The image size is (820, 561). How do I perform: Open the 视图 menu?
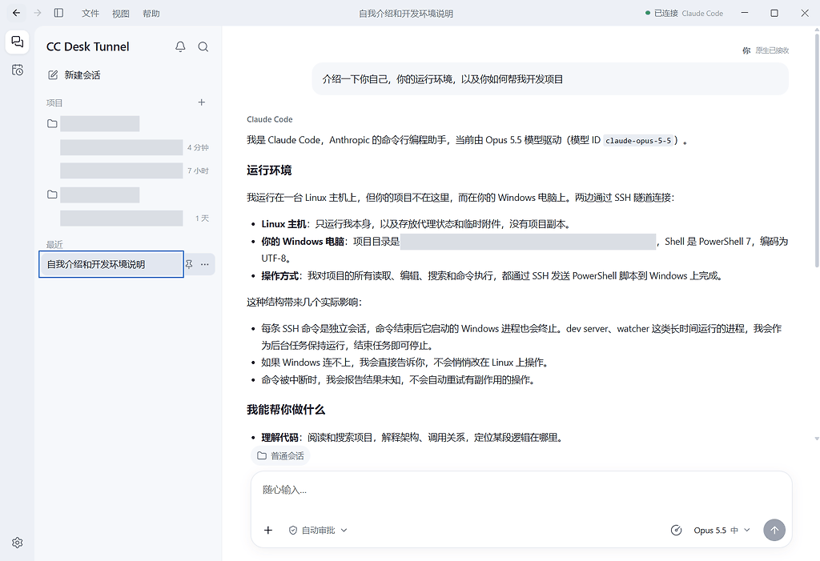pos(121,14)
